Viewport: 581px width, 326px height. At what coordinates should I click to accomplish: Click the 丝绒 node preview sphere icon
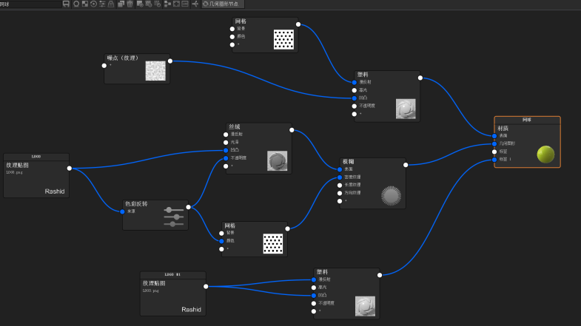[277, 160]
